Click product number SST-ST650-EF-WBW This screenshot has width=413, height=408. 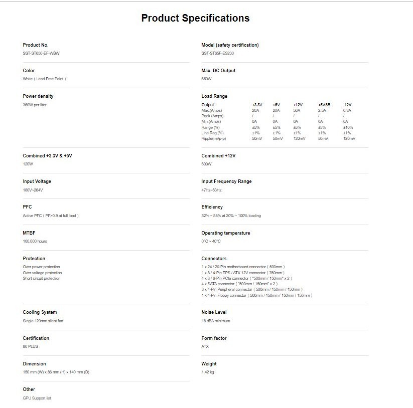point(44,53)
